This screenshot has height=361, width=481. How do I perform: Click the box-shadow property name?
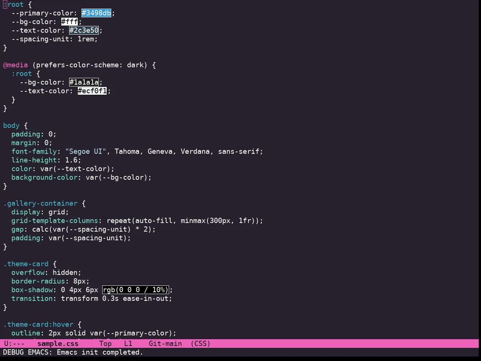pos(32,290)
